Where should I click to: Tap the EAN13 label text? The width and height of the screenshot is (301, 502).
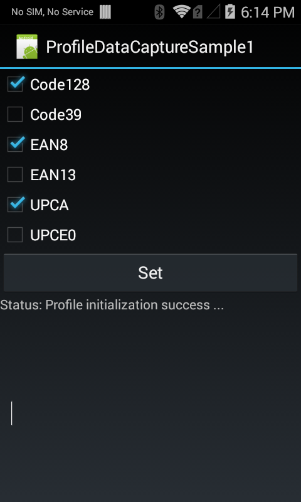53,175
